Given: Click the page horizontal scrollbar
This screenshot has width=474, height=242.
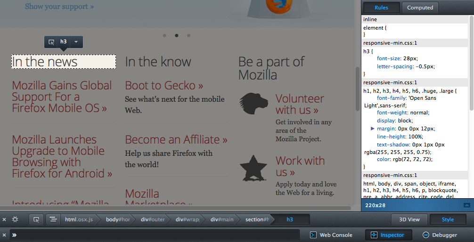Looking at the screenshot, I should click(x=175, y=208).
